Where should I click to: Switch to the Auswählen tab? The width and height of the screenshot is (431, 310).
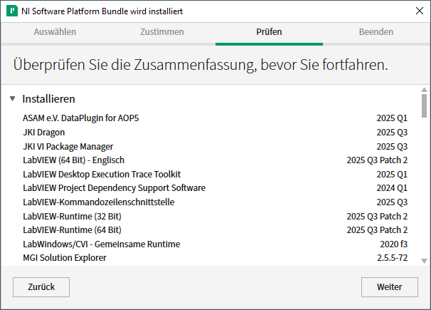(55, 32)
